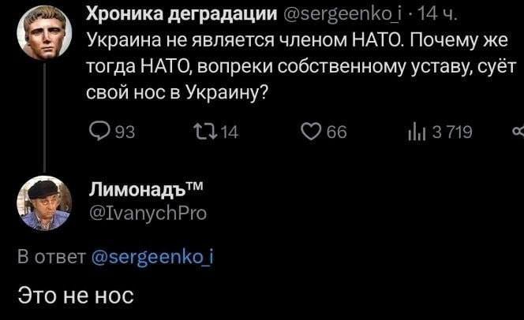Click the view count 3 719
The image size is (524, 320).
pos(451,133)
